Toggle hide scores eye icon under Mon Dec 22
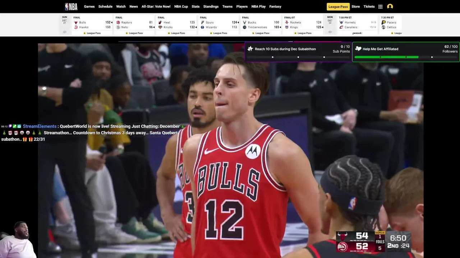 click(x=330, y=32)
